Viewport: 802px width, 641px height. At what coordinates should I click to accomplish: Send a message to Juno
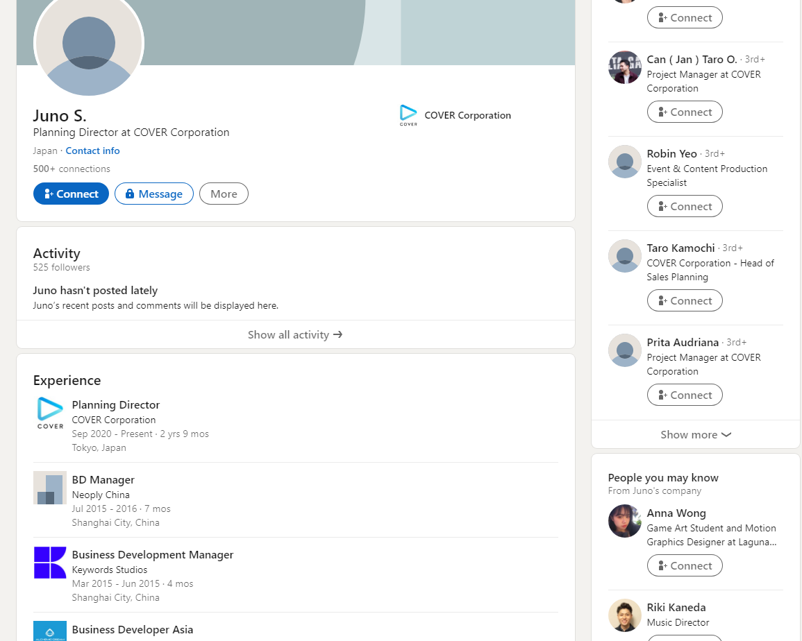tap(154, 194)
